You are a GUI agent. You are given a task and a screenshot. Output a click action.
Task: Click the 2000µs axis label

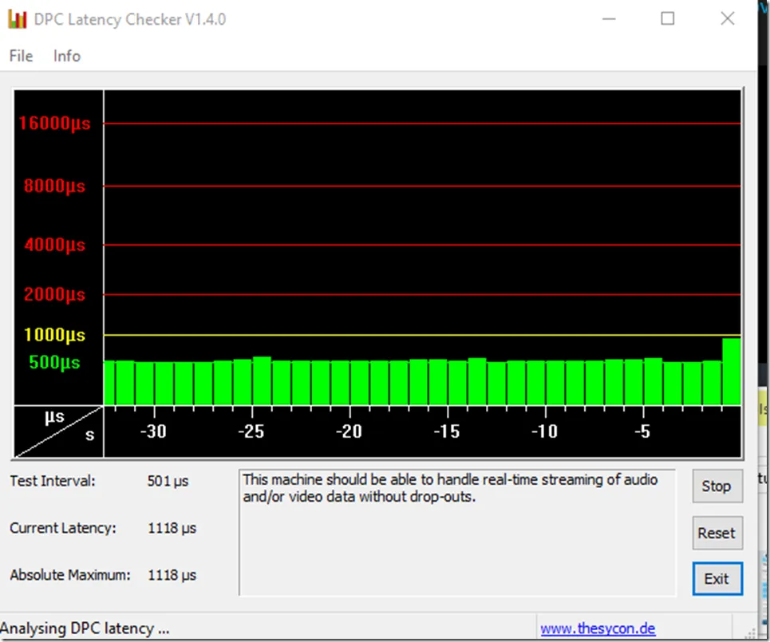(x=54, y=294)
